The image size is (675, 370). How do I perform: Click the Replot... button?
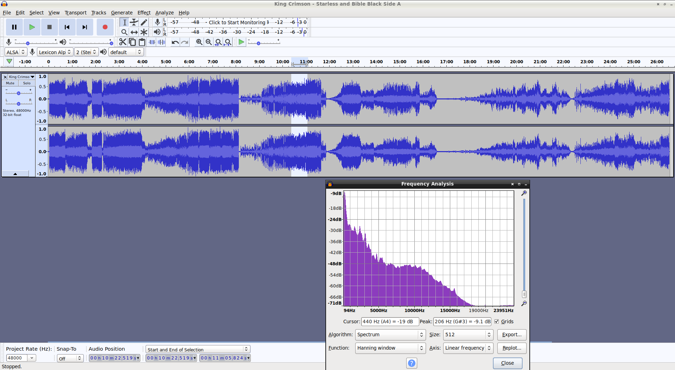pyautogui.click(x=512, y=348)
